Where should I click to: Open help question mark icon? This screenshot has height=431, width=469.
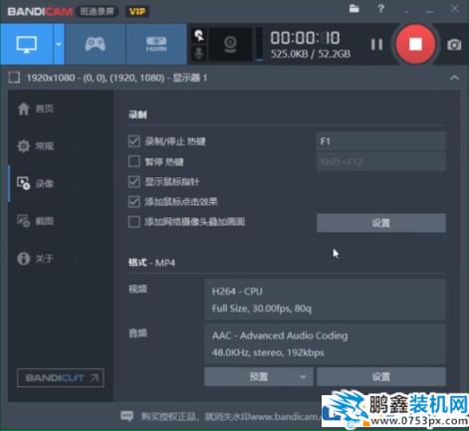coord(380,9)
